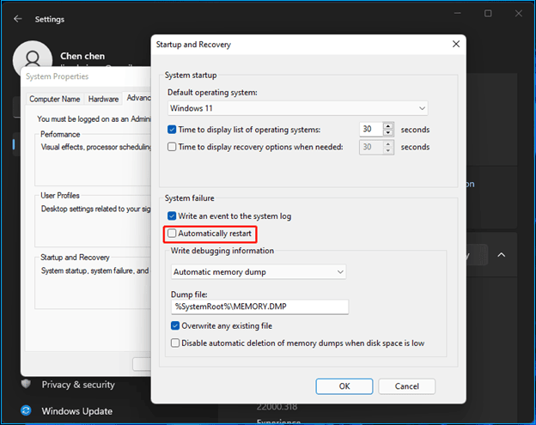Click the Write debugging information label
The width and height of the screenshot is (536, 425).
[222, 251]
